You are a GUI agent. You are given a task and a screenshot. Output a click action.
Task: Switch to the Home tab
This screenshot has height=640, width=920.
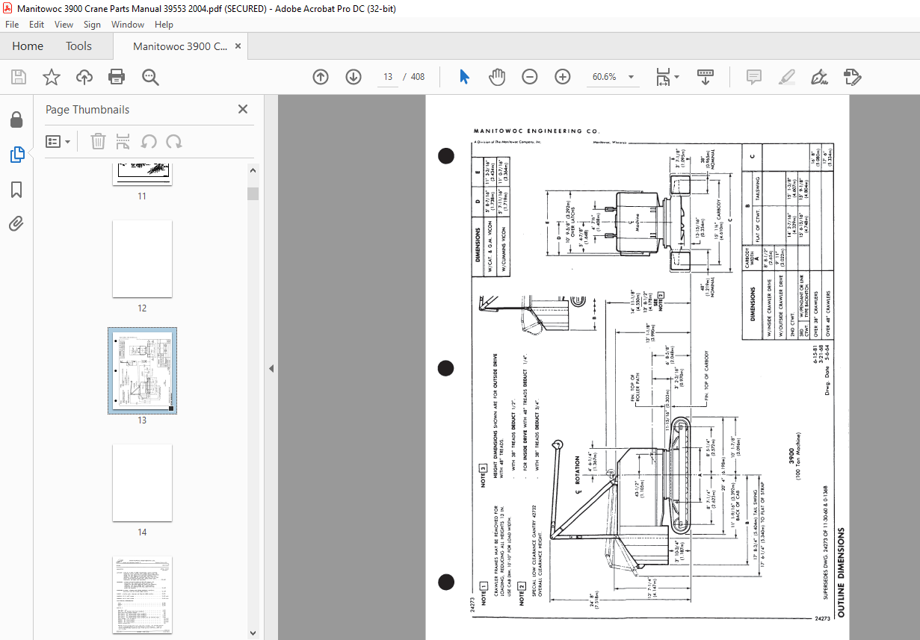point(28,46)
